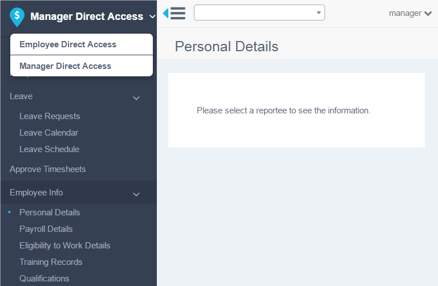Select Personal Details in sidebar
438x286 pixels.
coord(50,213)
